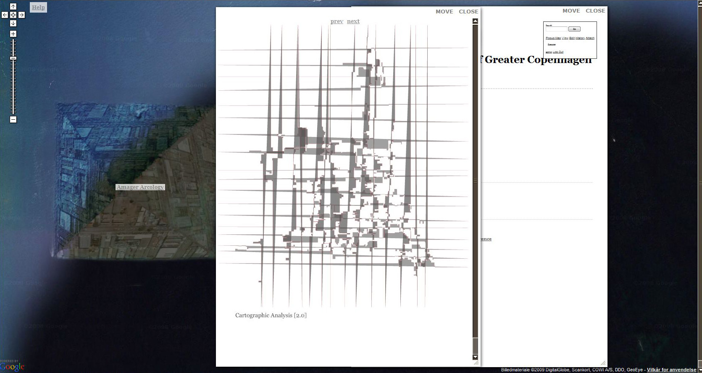Click the Cartographic Analysis image
Screen dimensions: 702x373
343,166
